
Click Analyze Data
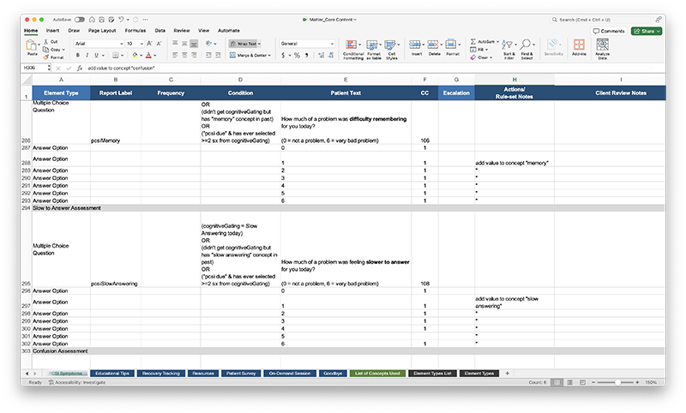pos(603,49)
